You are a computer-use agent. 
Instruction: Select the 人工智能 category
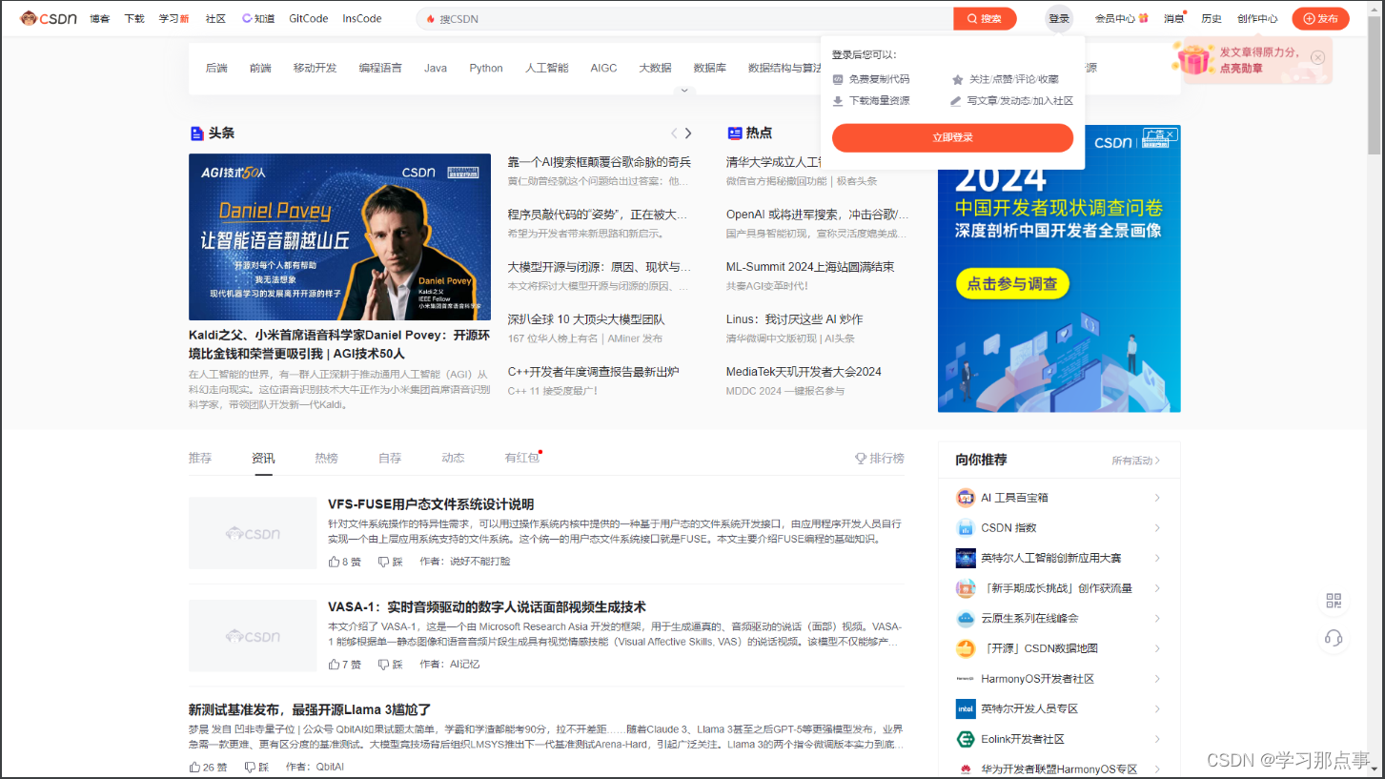point(547,68)
